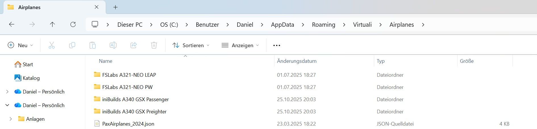Viewport: 537px width, 129px height.
Task: Expand the Anlagen folder tree node
Action: (11, 119)
